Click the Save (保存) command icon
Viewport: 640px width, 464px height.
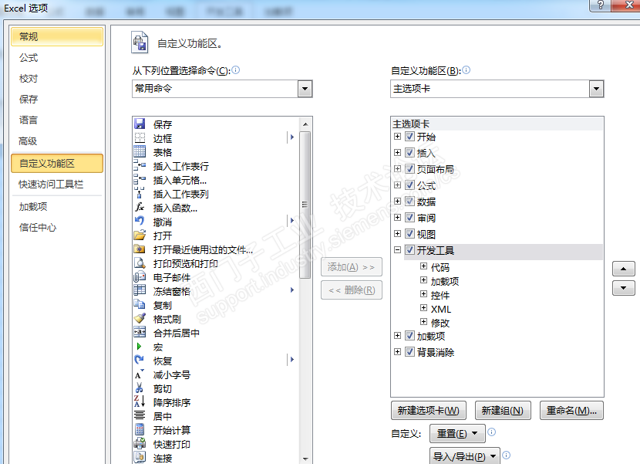pyautogui.click(x=140, y=124)
